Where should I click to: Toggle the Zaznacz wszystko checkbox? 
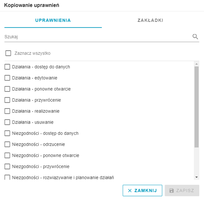pos(8,53)
